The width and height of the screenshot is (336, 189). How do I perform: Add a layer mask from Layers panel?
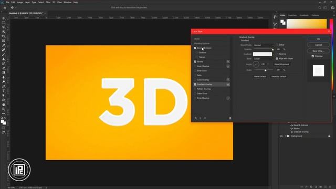pyautogui.click(x=311, y=187)
